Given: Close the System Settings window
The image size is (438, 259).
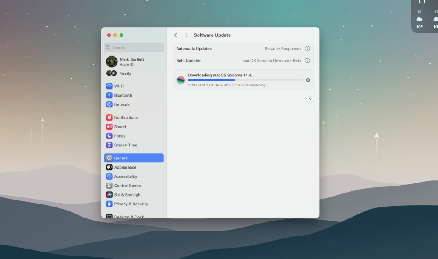Looking at the screenshot, I should (x=109, y=35).
